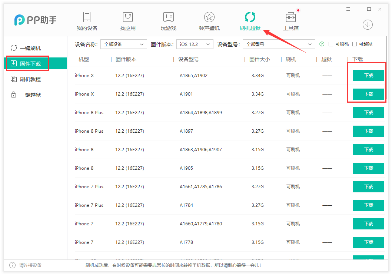Image resolution: width=392 pixels, height=275 pixels.
Task: Click the green help question icon
Action: tap(322, 44)
